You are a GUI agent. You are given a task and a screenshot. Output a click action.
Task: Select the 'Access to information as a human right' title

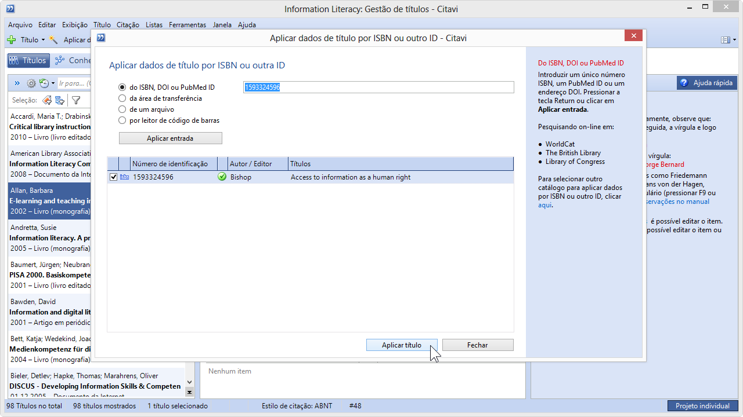click(351, 177)
